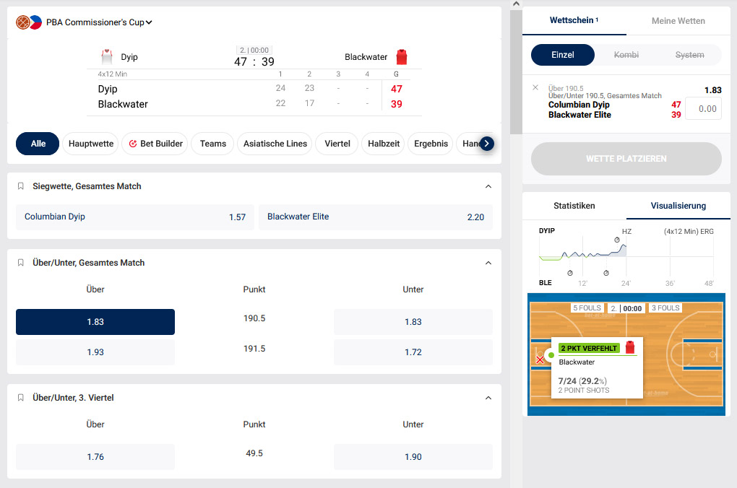Bookmark Siegwette, Gesamtes Match market
This screenshot has width=737, height=488.
pos(21,186)
